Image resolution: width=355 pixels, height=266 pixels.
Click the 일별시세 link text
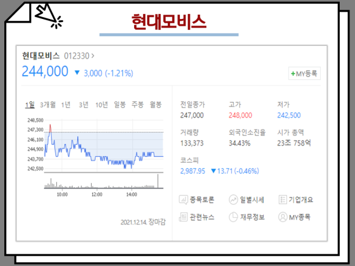[252, 200]
